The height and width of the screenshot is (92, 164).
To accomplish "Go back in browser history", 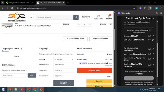I will click(x=3, y=8).
